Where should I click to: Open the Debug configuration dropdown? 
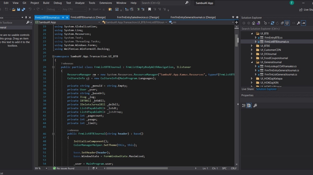52,9
